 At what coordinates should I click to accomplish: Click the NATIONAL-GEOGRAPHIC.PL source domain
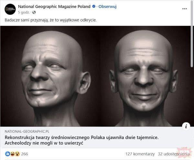point(27,131)
